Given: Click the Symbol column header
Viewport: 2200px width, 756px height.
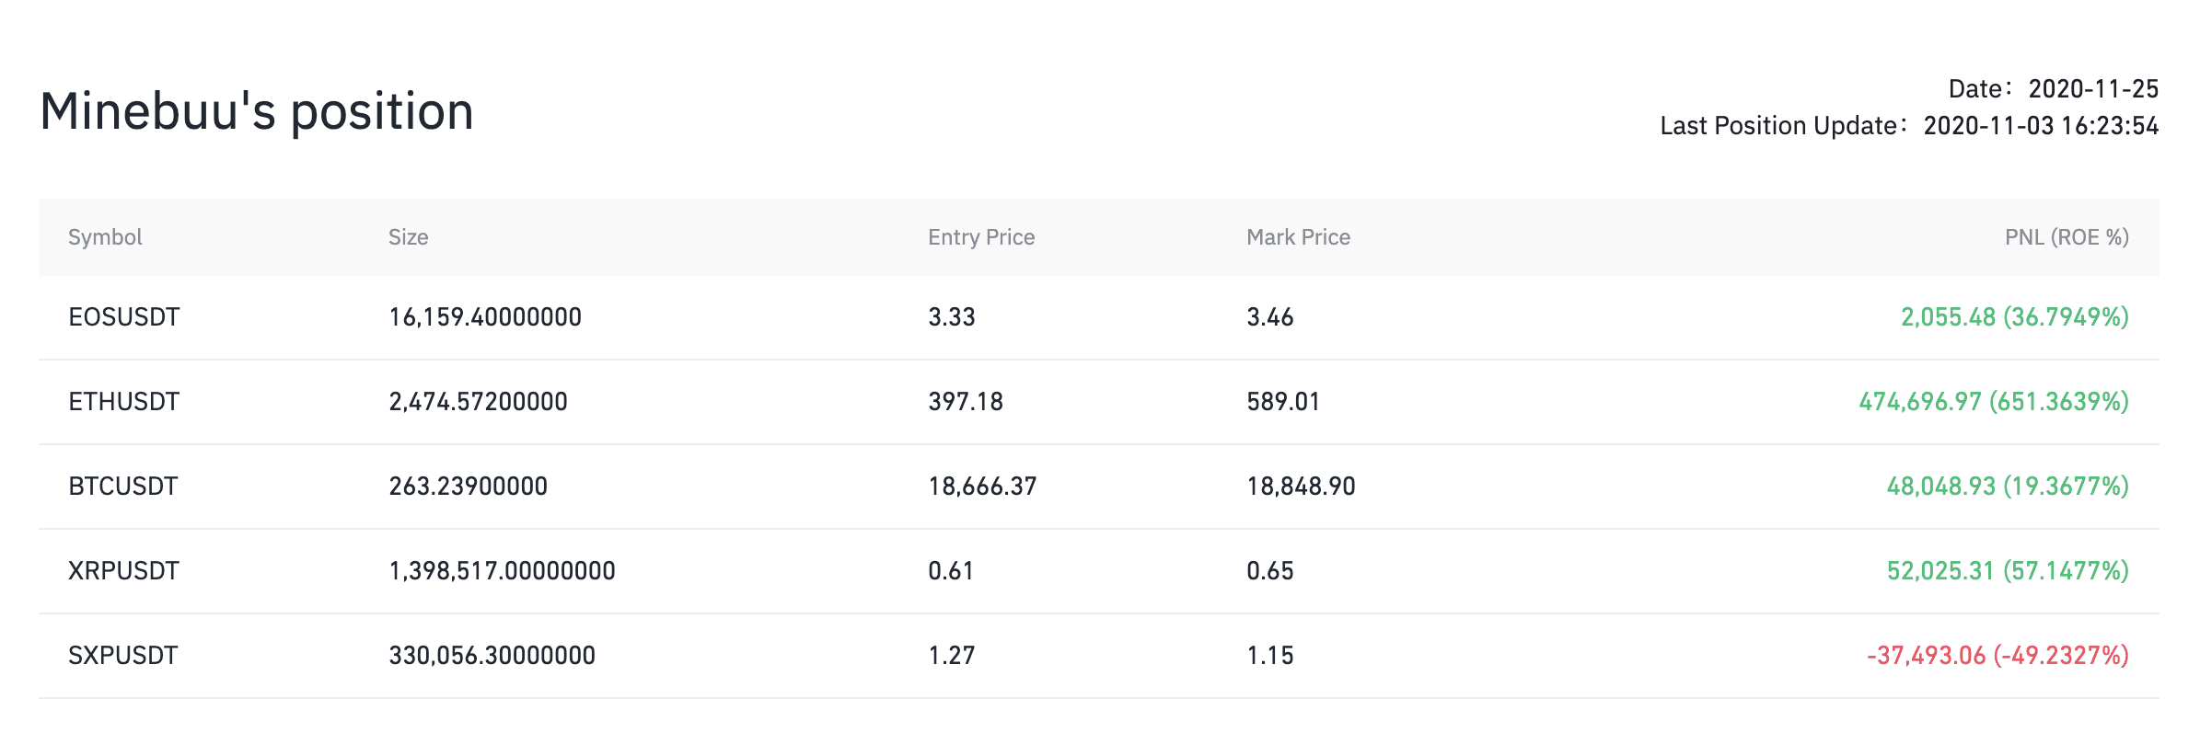Looking at the screenshot, I should click(105, 237).
